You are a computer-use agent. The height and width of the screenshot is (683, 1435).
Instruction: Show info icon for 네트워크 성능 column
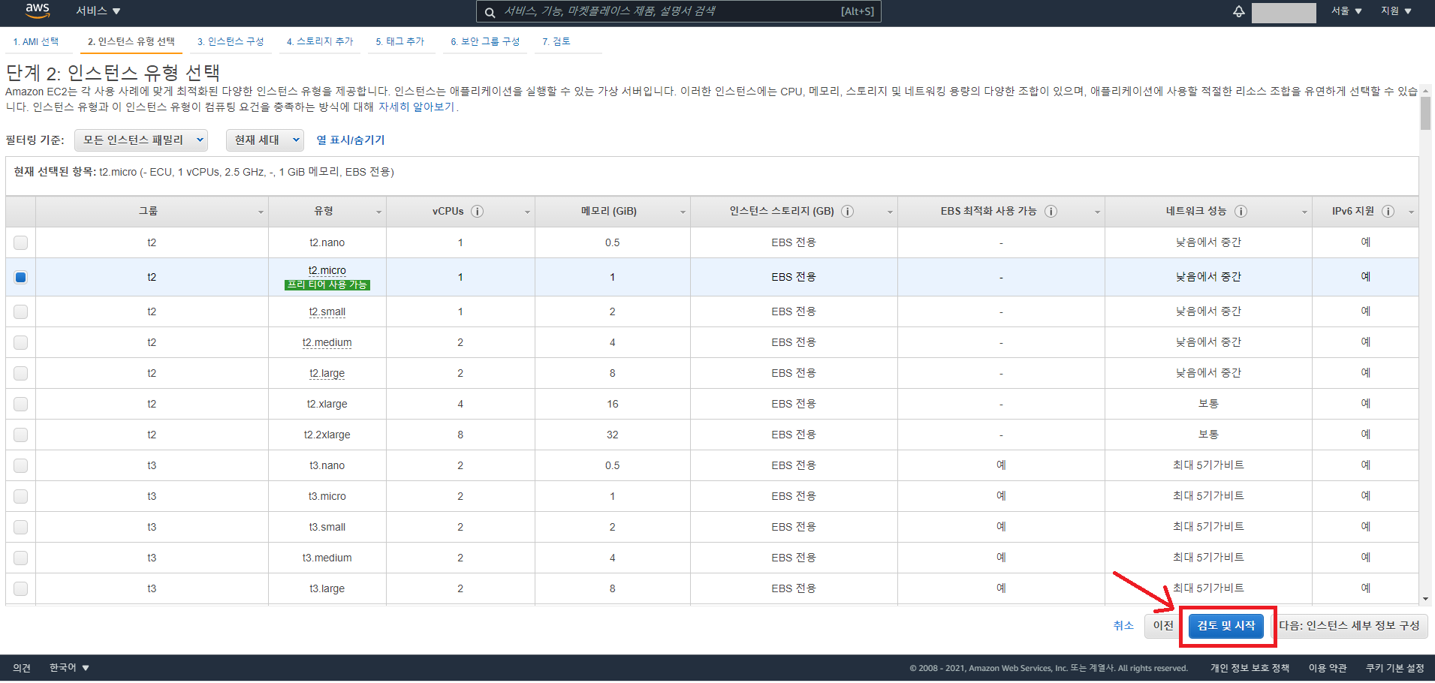(x=1241, y=212)
